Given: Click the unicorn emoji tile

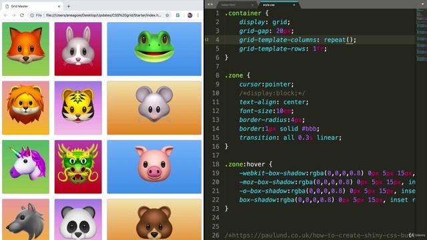Looking at the screenshot, I should click(x=25, y=167).
